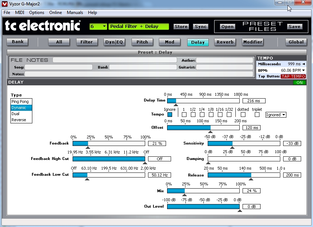
Task: Enable the Tempo 1/32 checkbox
Action: [x=229, y=115]
